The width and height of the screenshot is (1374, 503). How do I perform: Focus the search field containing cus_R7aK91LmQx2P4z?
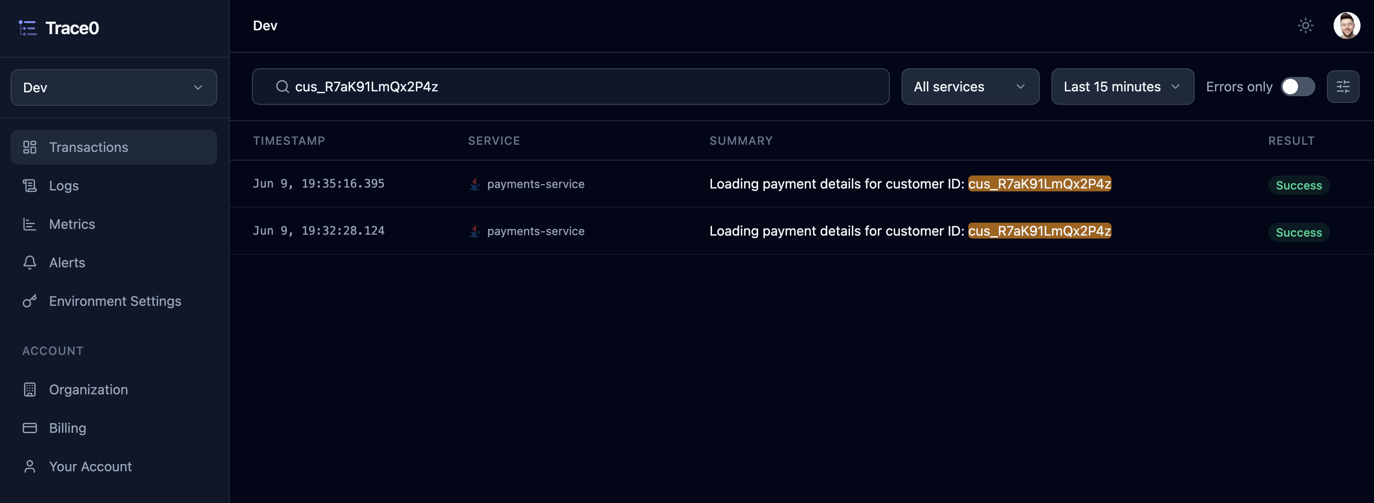[570, 87]
